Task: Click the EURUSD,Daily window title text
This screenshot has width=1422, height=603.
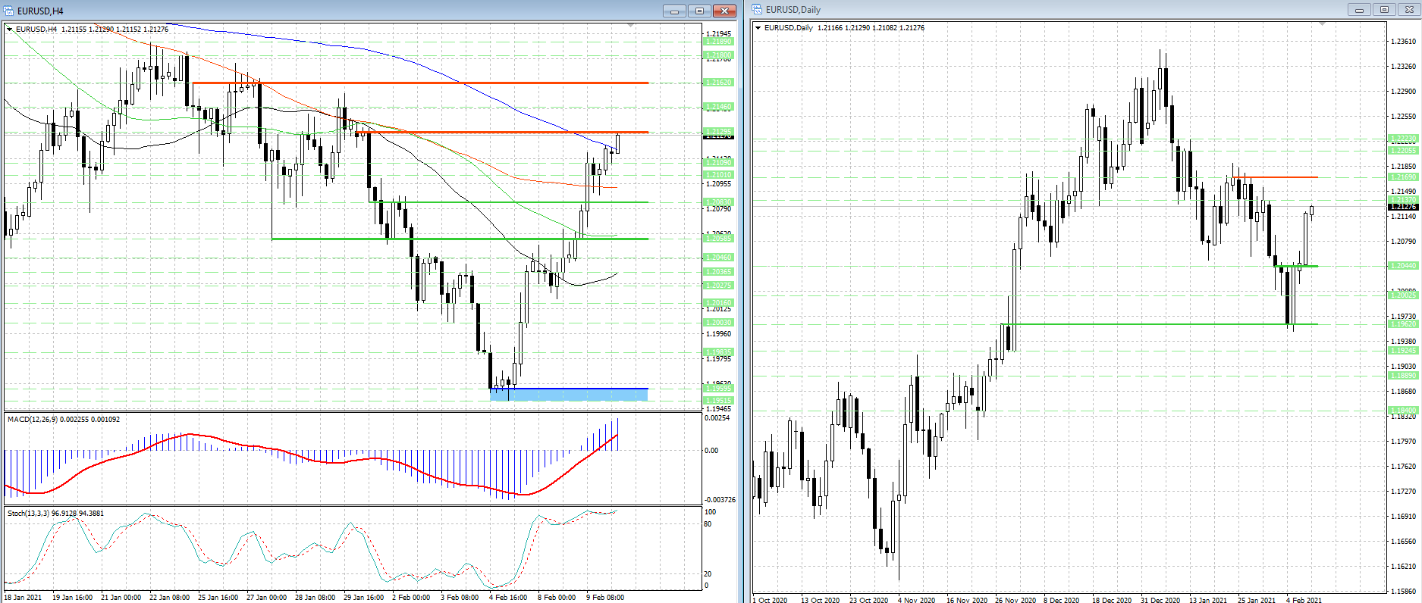Action: 793,10
